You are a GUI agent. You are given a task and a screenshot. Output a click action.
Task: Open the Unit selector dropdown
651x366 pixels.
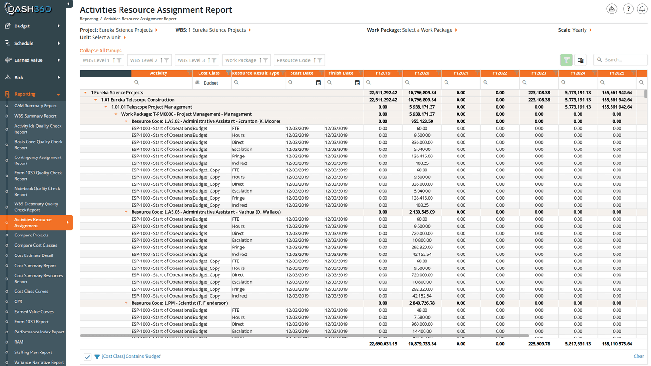coord(125,38)
